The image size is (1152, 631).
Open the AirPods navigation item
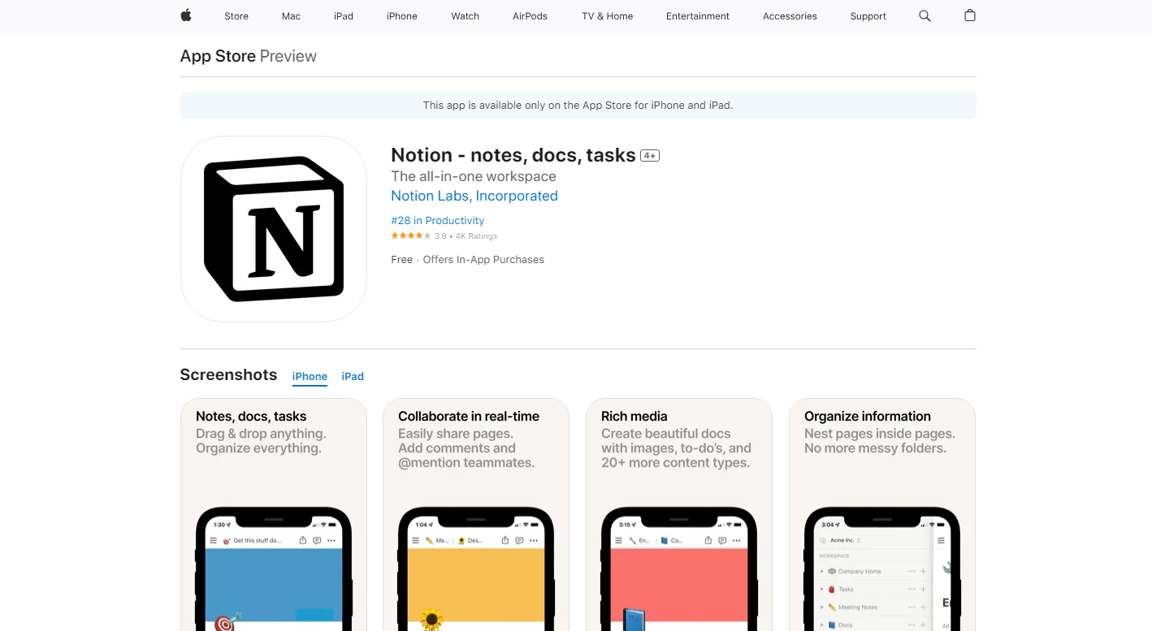530,16
